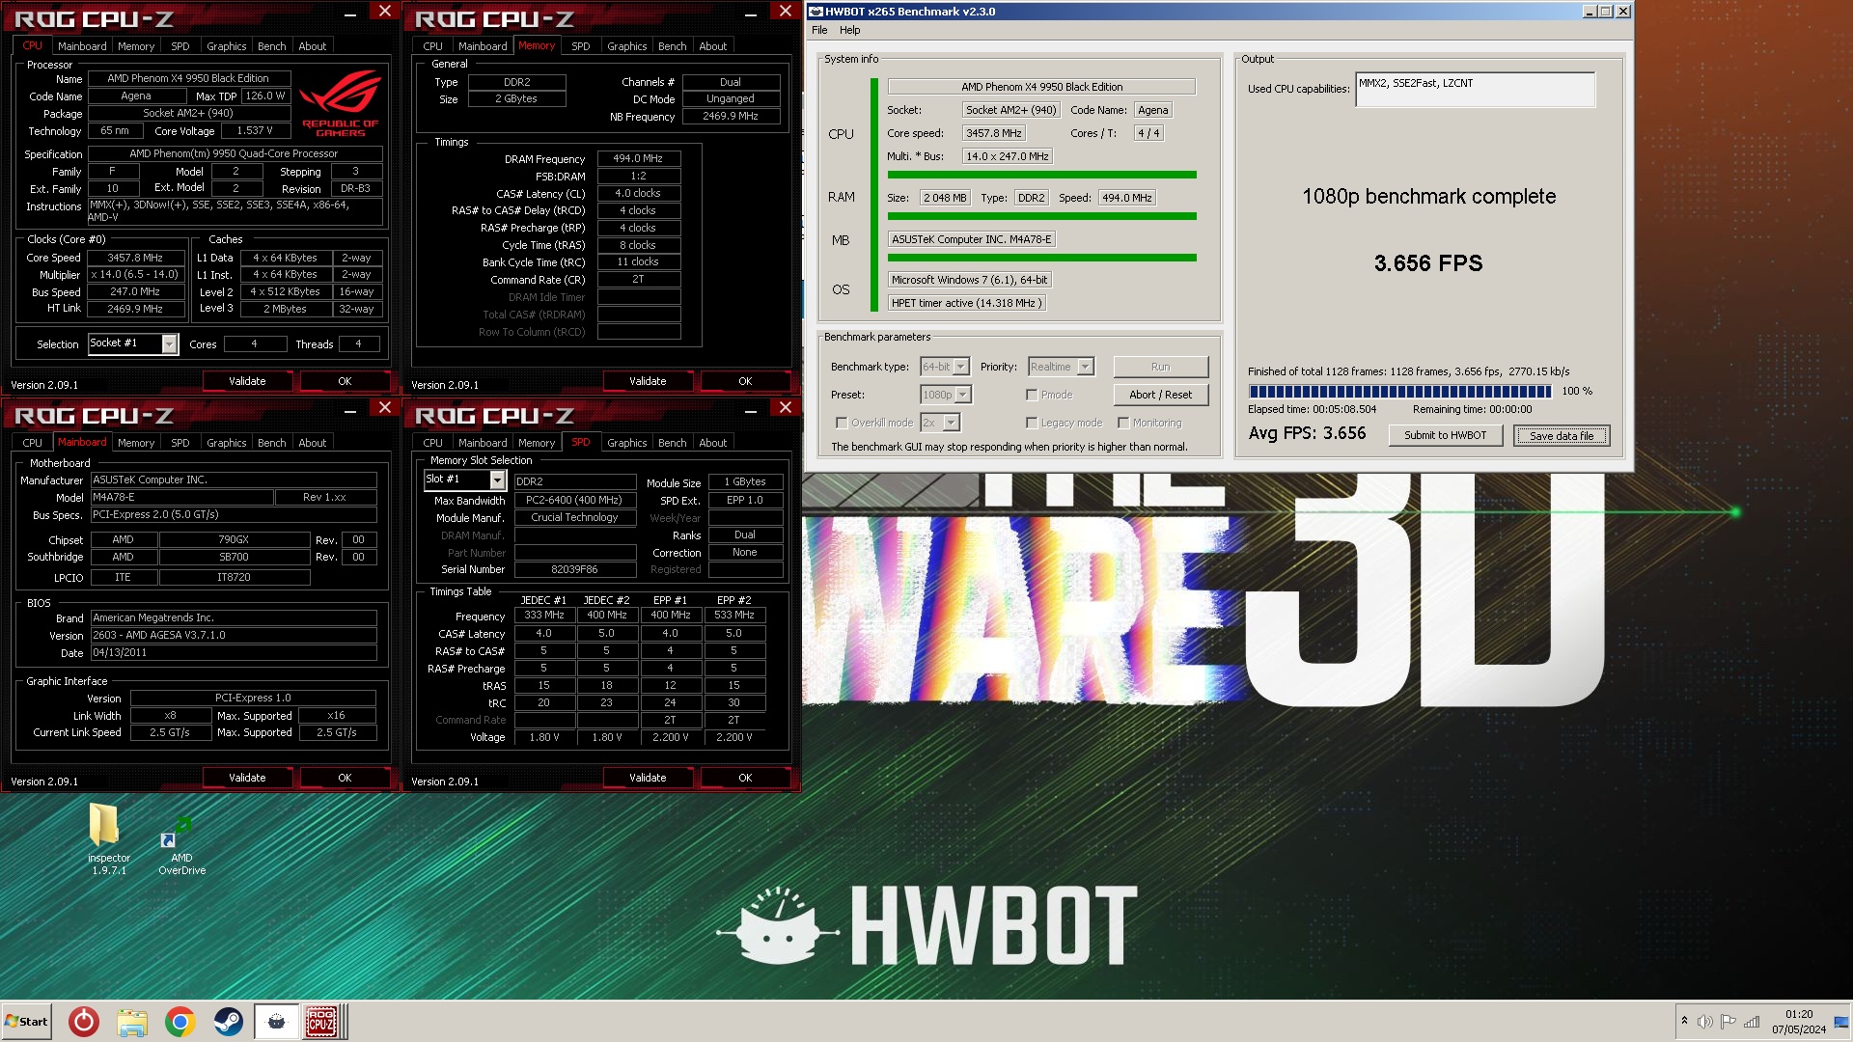Viewport: 1853px width, 1042px height.
Task: Toggle the Overkill mode checkbox
Action: (x=842, y=423)
